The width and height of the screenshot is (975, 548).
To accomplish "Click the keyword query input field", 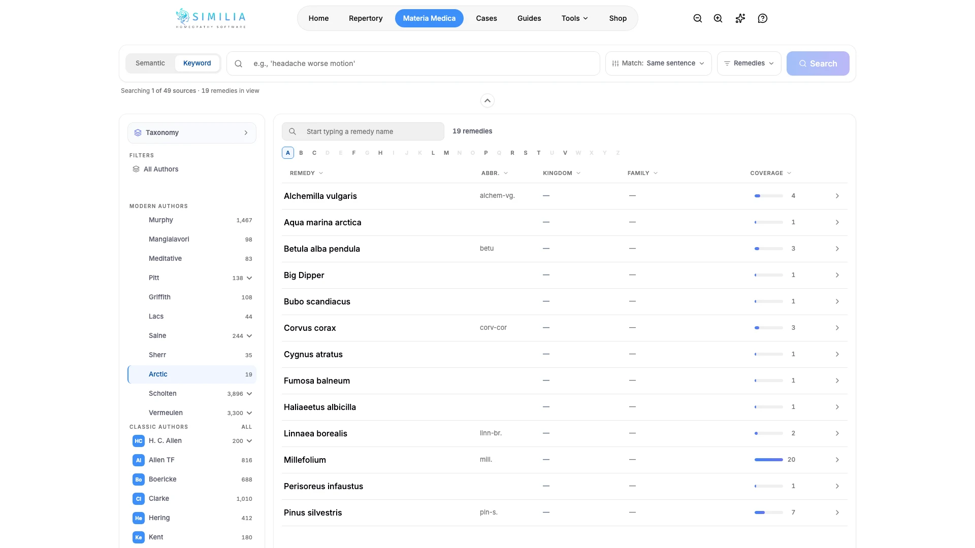I will point(413,63).
